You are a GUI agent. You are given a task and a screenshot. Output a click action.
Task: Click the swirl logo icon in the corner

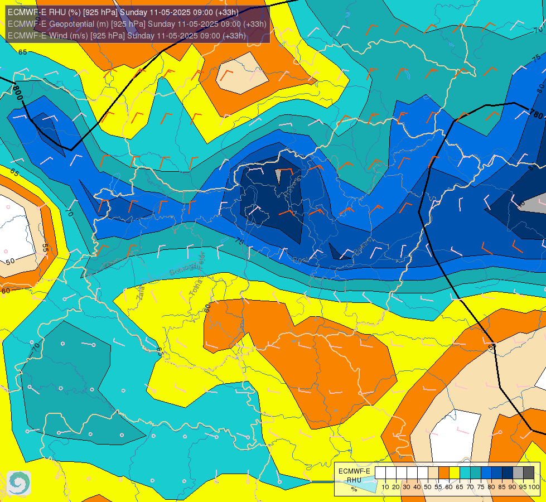[x=19, y=483]
